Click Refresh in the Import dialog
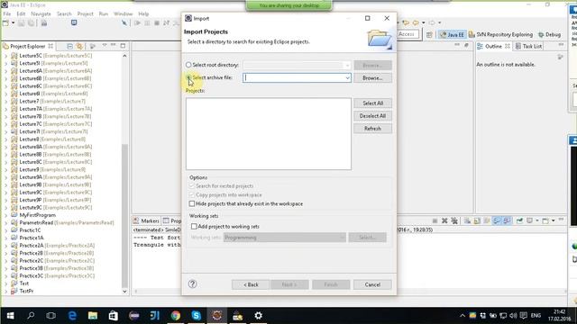The height and width of the screenshot is (324, 577). click(372, 129)
